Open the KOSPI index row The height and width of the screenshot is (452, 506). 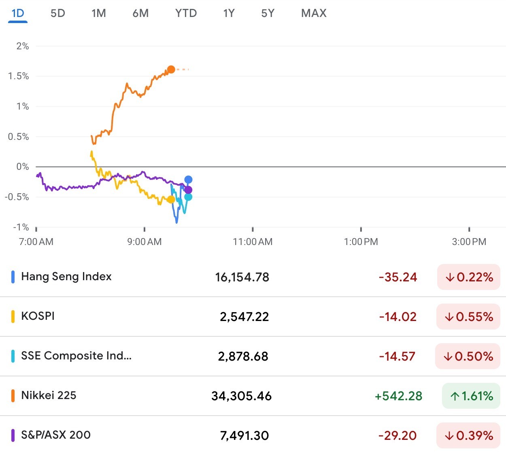pos(38,316)
